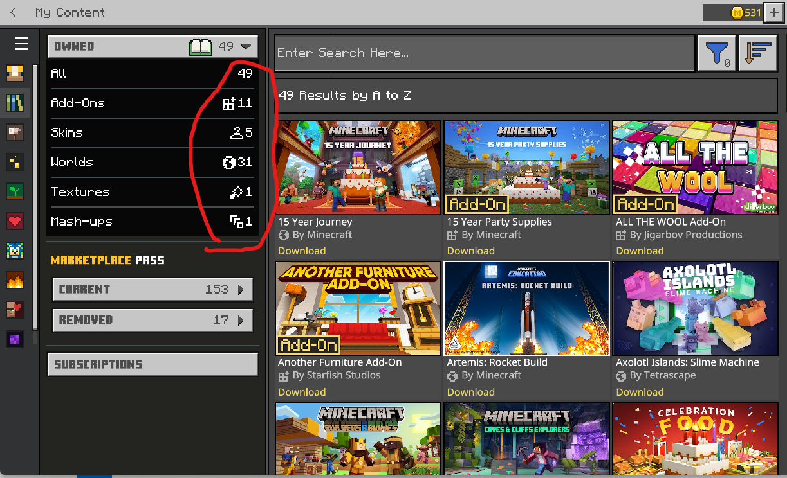Select the mailbox sidebar icon
This screenshot has width=787, height=478.
15,132
